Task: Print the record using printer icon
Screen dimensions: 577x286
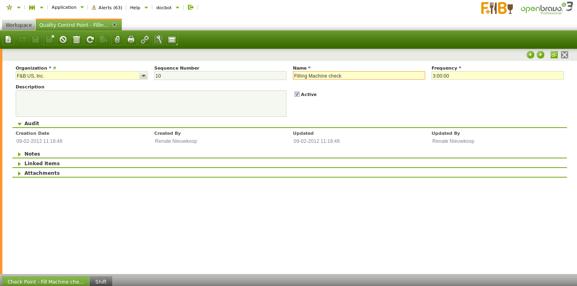Action: click(x=131, y=40)
